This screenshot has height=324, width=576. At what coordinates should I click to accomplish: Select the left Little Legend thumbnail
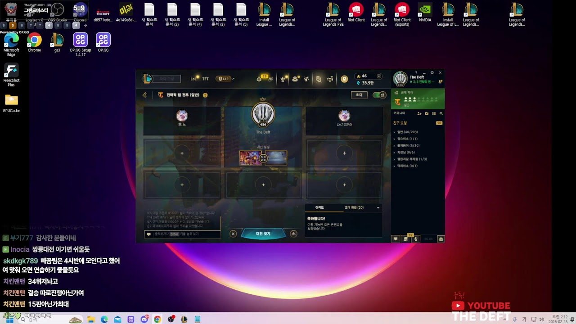pyautogui.click(x=250, y=158)
